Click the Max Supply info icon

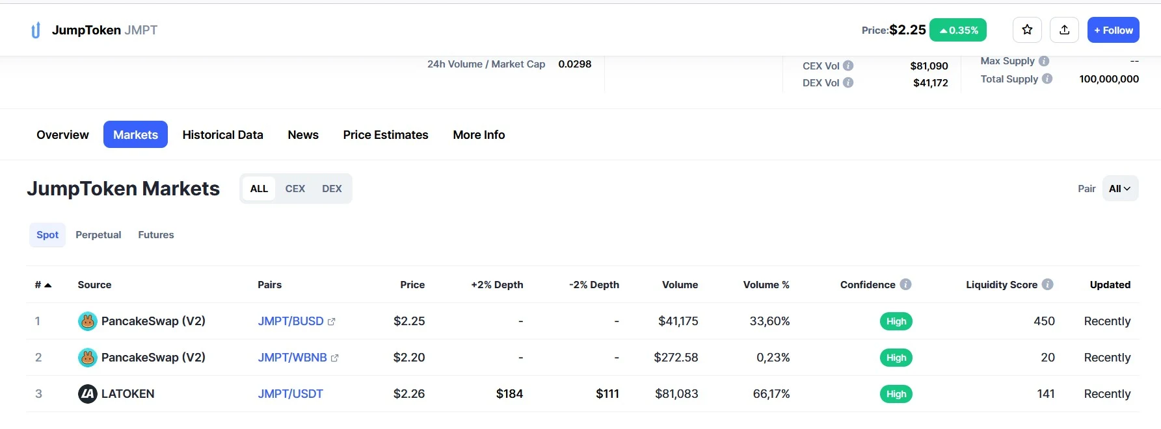pos(1044,61)
